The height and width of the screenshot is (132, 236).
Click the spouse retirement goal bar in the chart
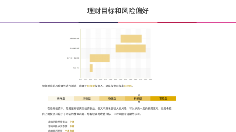pos(131,38)
